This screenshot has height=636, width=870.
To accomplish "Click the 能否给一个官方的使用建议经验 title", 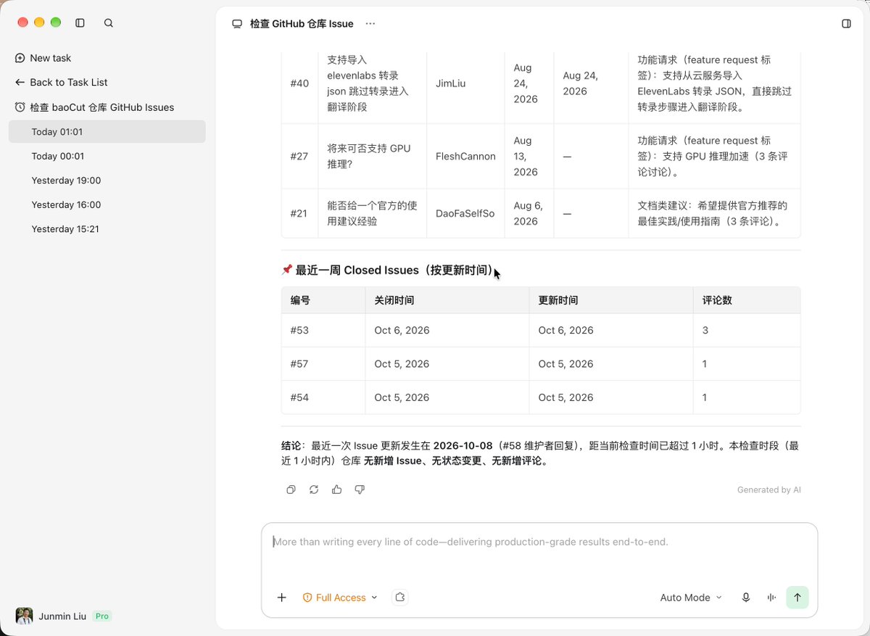I will pyautogui.click(x=372, y=213).
